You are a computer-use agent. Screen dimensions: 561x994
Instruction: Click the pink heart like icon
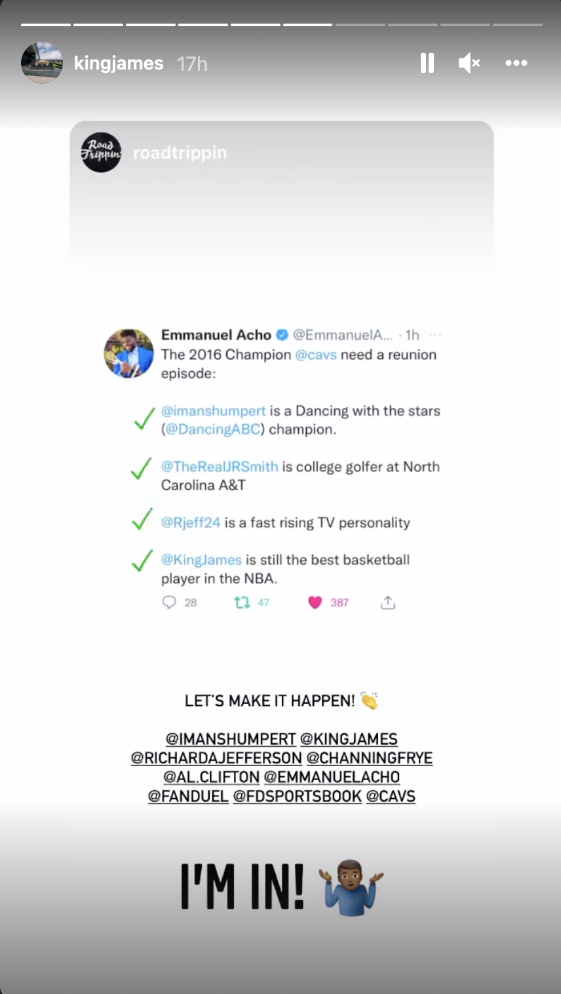[x=315, y=602]
